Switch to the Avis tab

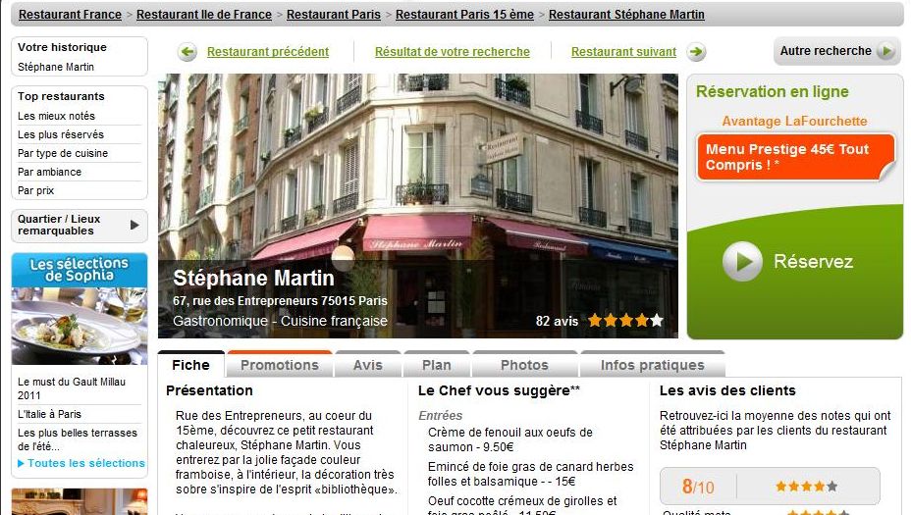coord(368,364)
